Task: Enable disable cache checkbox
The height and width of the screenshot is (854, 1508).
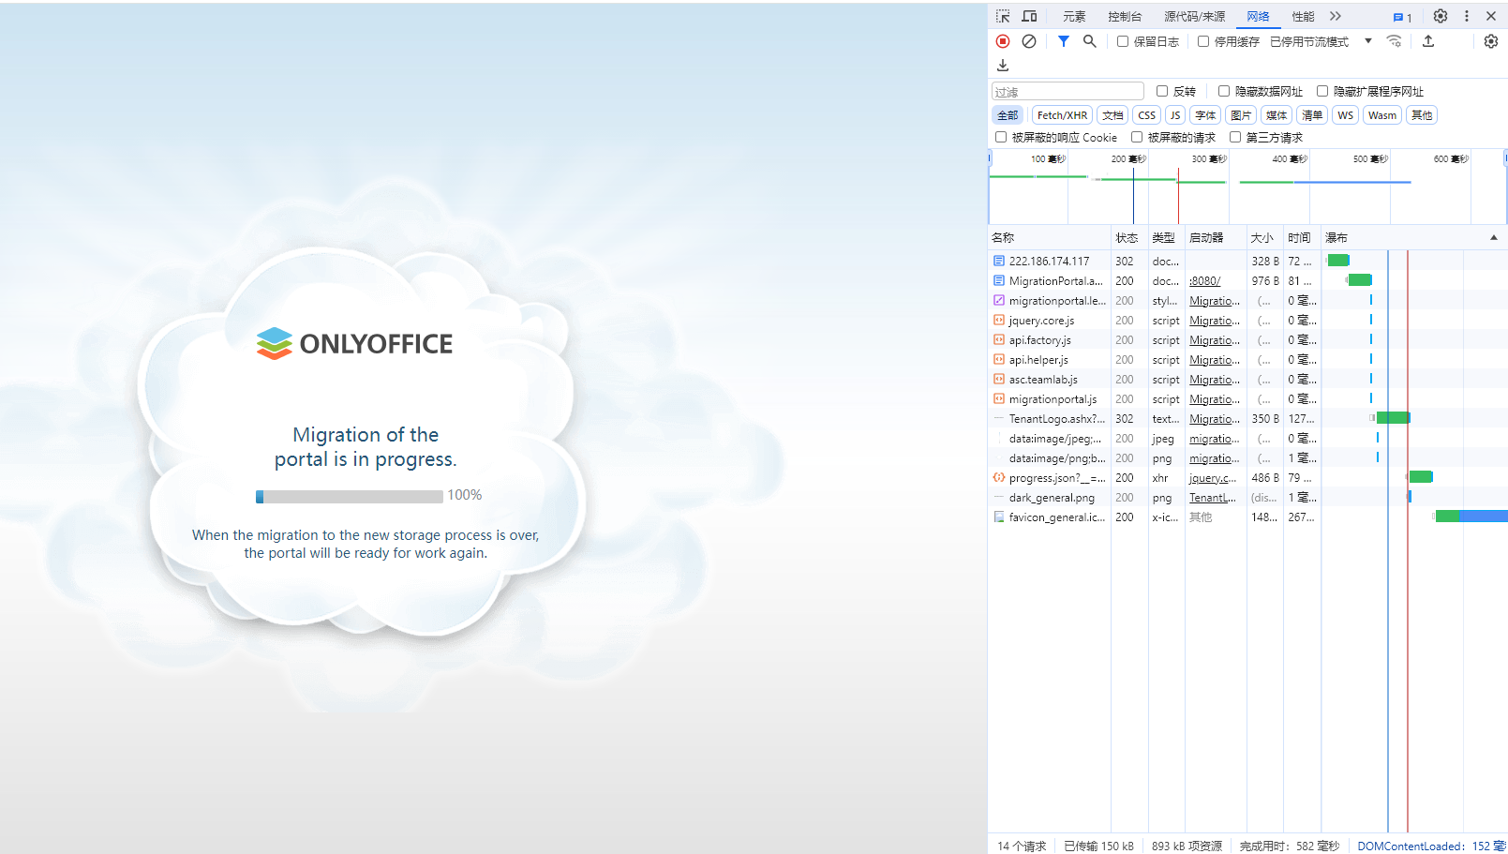Action: (x=1203, y=41)
